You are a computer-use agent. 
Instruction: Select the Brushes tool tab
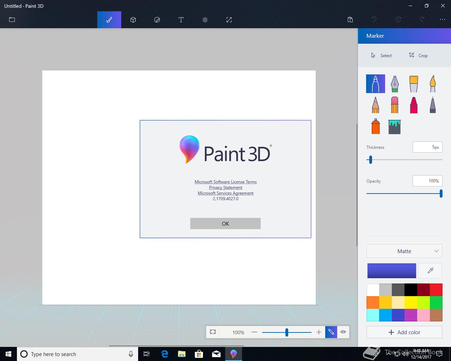(x=109, y=20)
